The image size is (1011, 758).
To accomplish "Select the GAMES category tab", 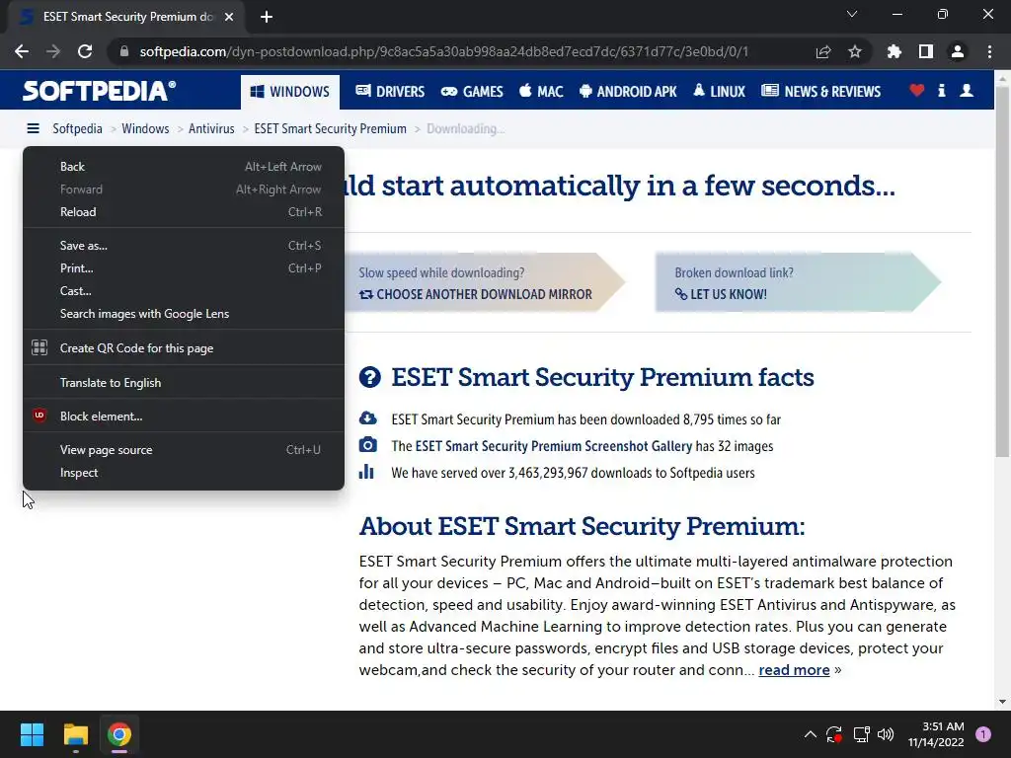I will pyautogui.click(x=472, y=92).
